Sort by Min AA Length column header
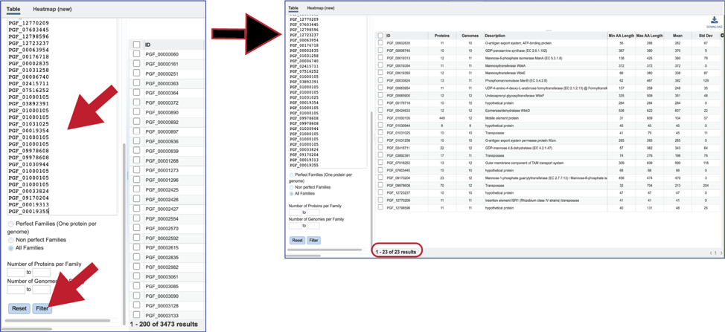725x332 pixels. tap(620, 36)
